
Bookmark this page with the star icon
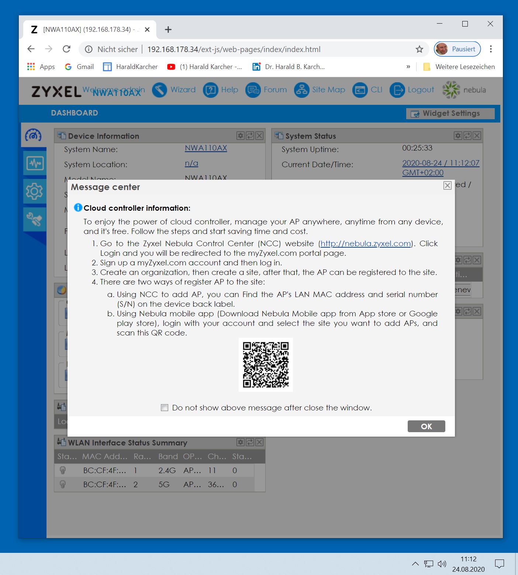419,49
